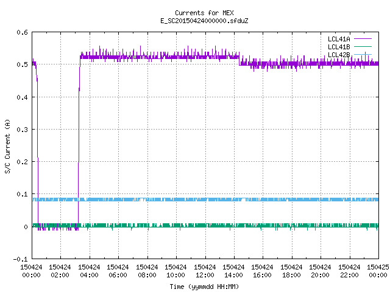Click the purple LCL41A legend line sample
This screenshot has width=390, height=292.
click(x=363, y=39)
